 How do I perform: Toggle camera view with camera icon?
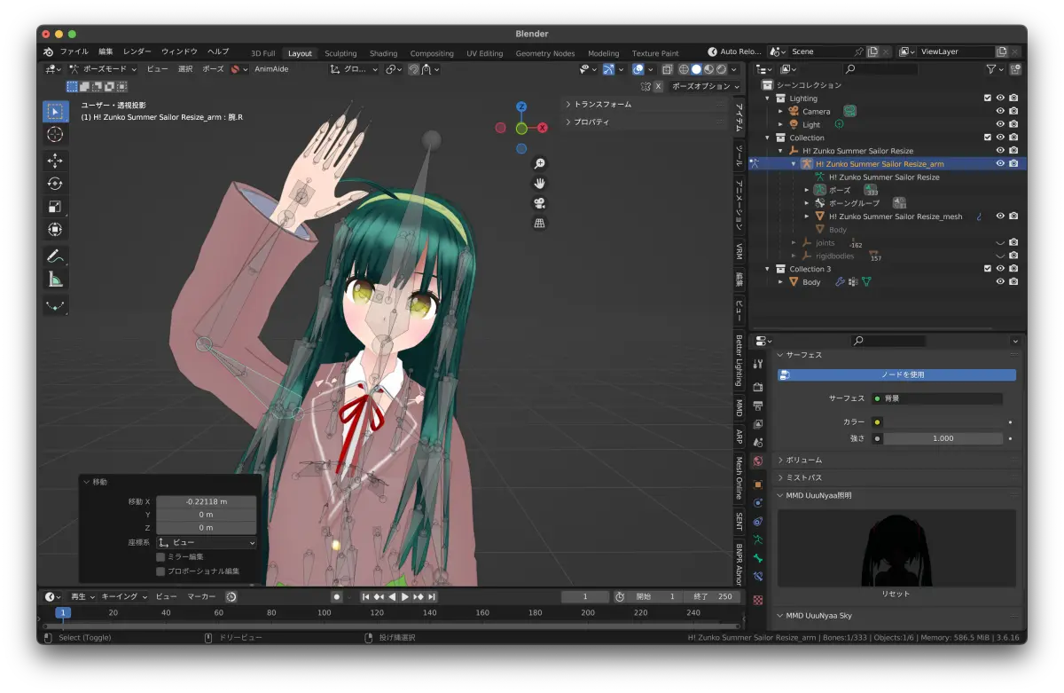point(539,203)
